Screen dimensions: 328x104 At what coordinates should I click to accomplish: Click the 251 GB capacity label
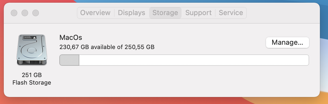pos(32,75)
